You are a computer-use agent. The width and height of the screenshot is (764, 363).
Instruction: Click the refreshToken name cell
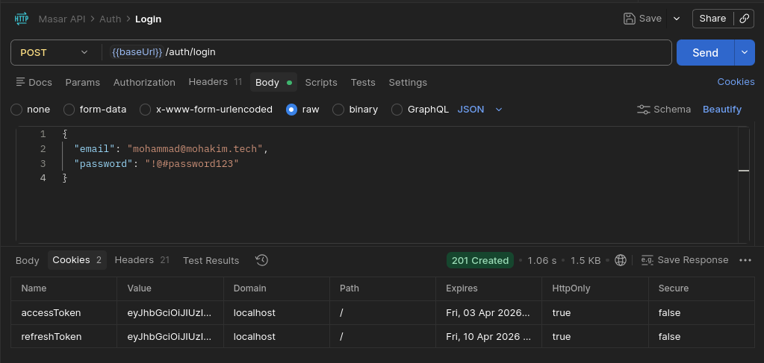pyautogui.click(x=63, y=336)
